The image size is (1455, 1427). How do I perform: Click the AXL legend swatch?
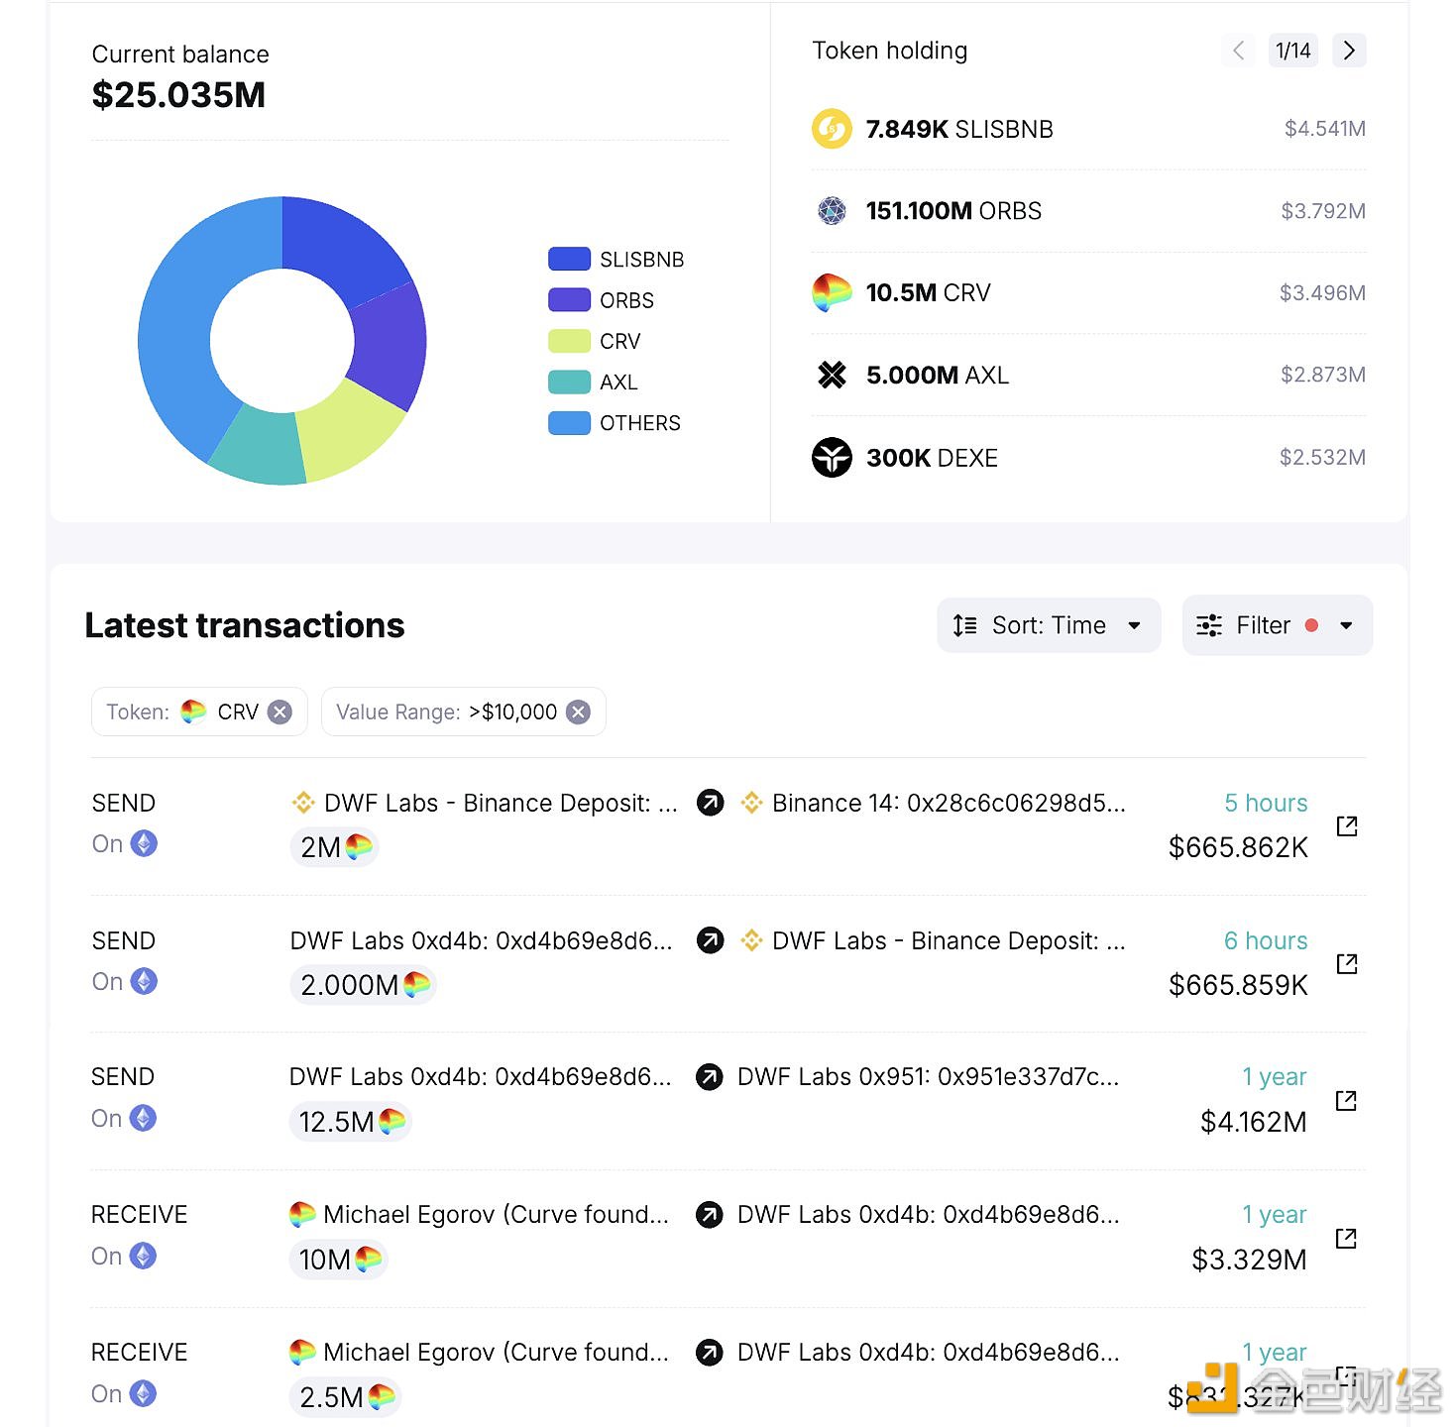[569, 382]
